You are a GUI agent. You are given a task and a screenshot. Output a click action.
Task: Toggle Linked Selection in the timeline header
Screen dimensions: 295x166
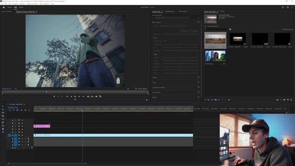pyautogui.click(x=18, y=110)
